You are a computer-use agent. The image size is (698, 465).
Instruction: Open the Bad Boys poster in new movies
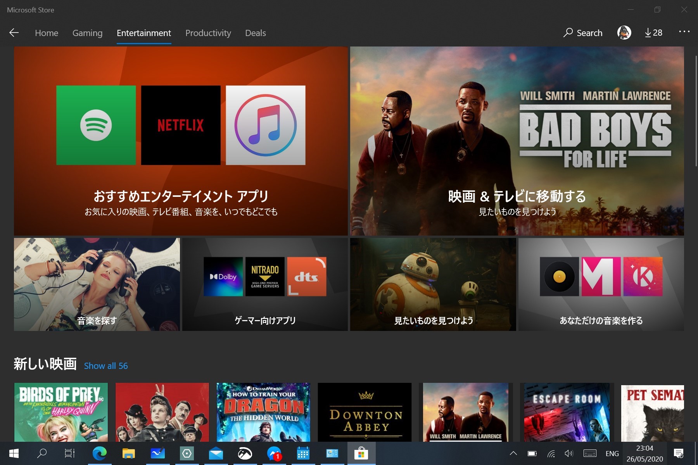tap(466, 412)
